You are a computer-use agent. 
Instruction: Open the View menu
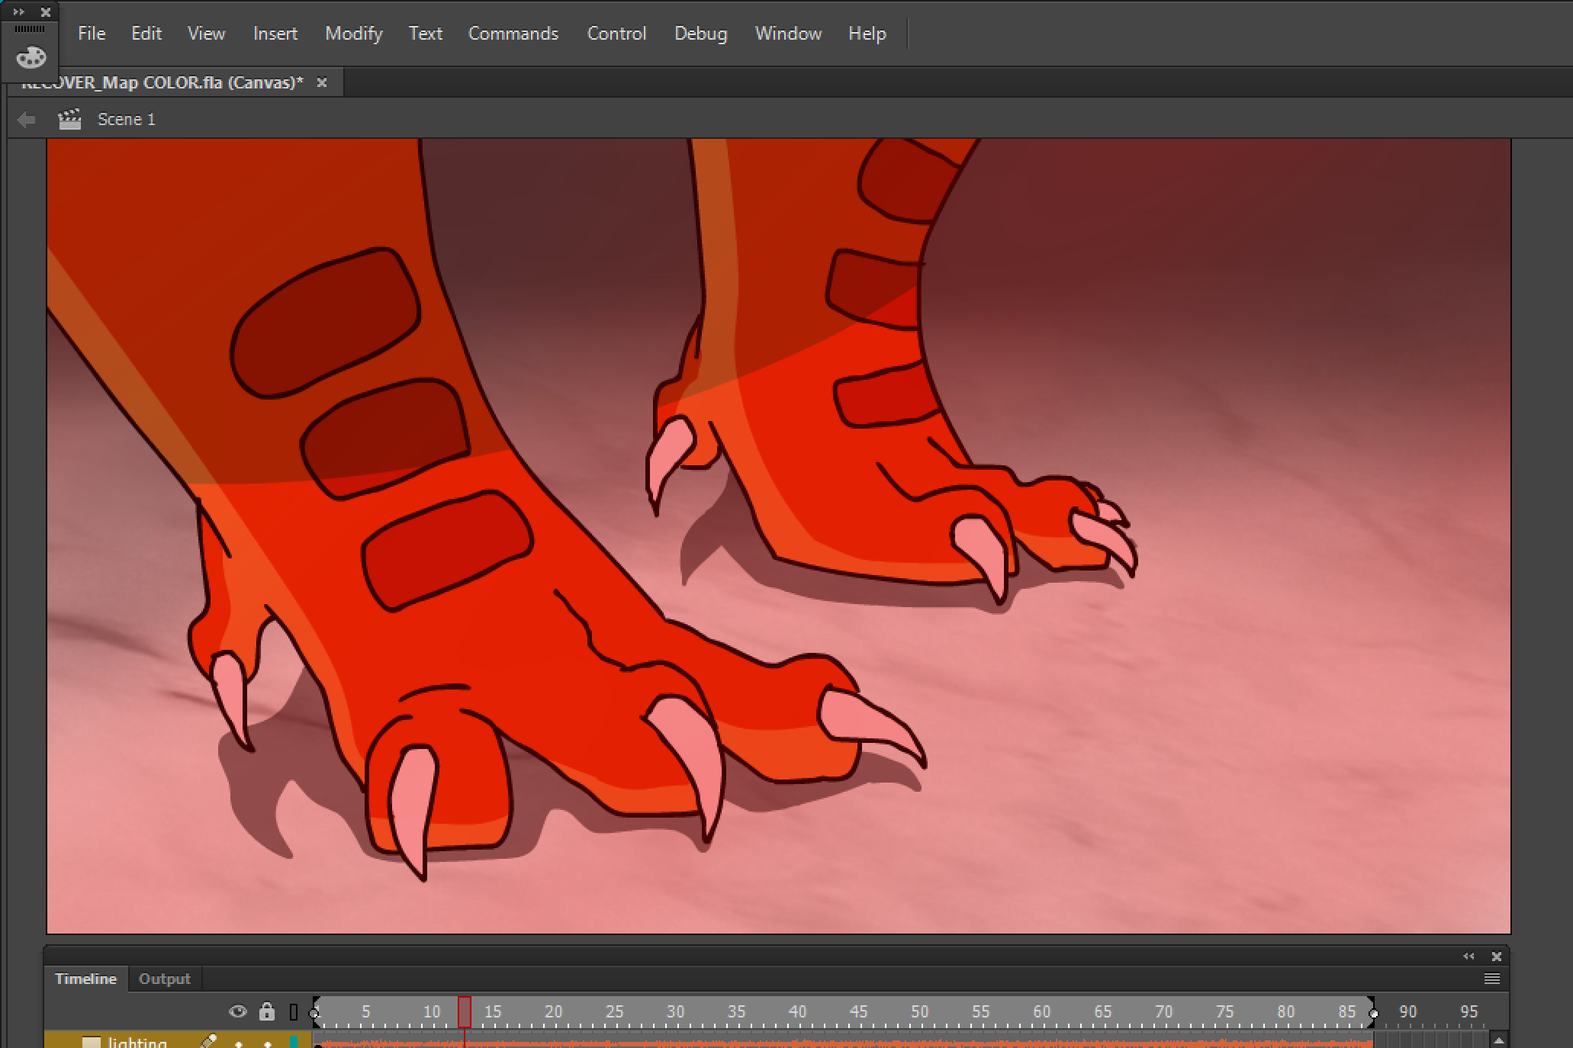pyautogui.click(x=207, y=34)
